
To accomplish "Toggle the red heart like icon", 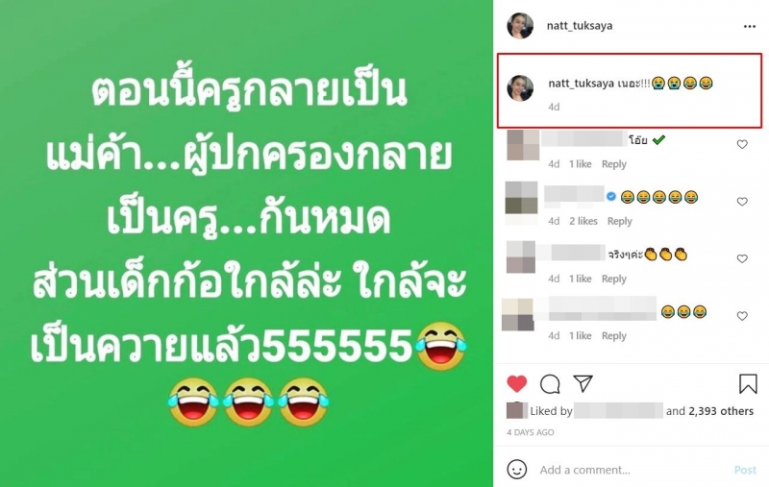I will pos(516,383).
